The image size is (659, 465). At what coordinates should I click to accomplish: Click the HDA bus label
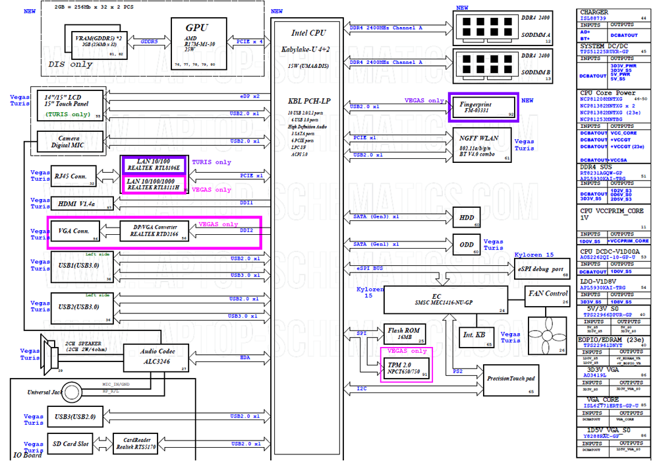tap(245, 357)
